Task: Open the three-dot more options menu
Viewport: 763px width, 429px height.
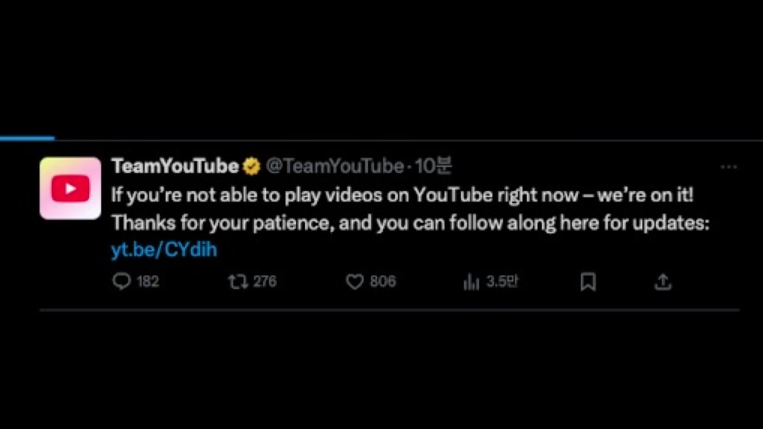Action: [x=728, y=167]
